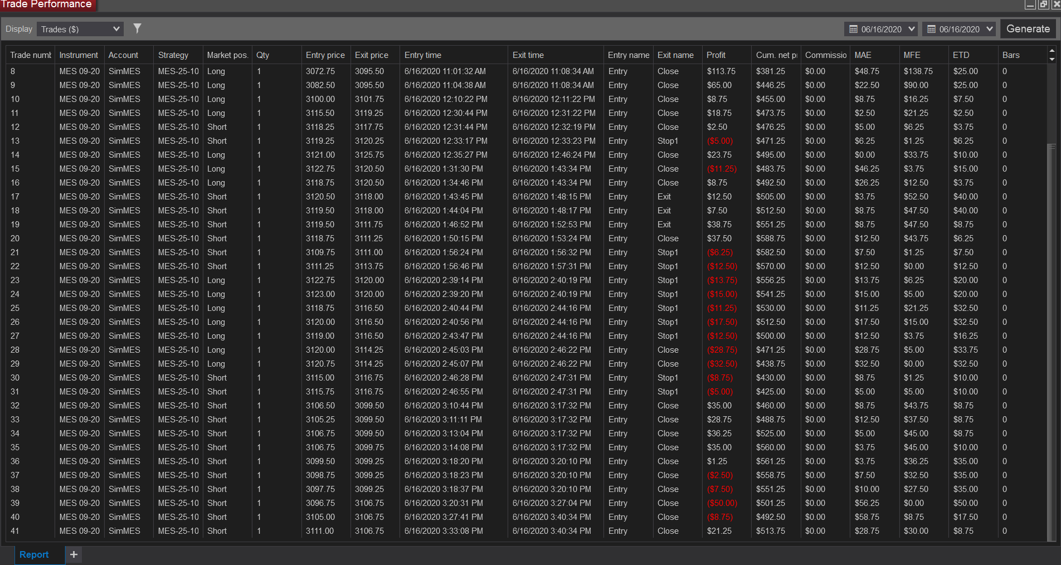Open the Display Trades ($) dropdown

click(80, 29)
